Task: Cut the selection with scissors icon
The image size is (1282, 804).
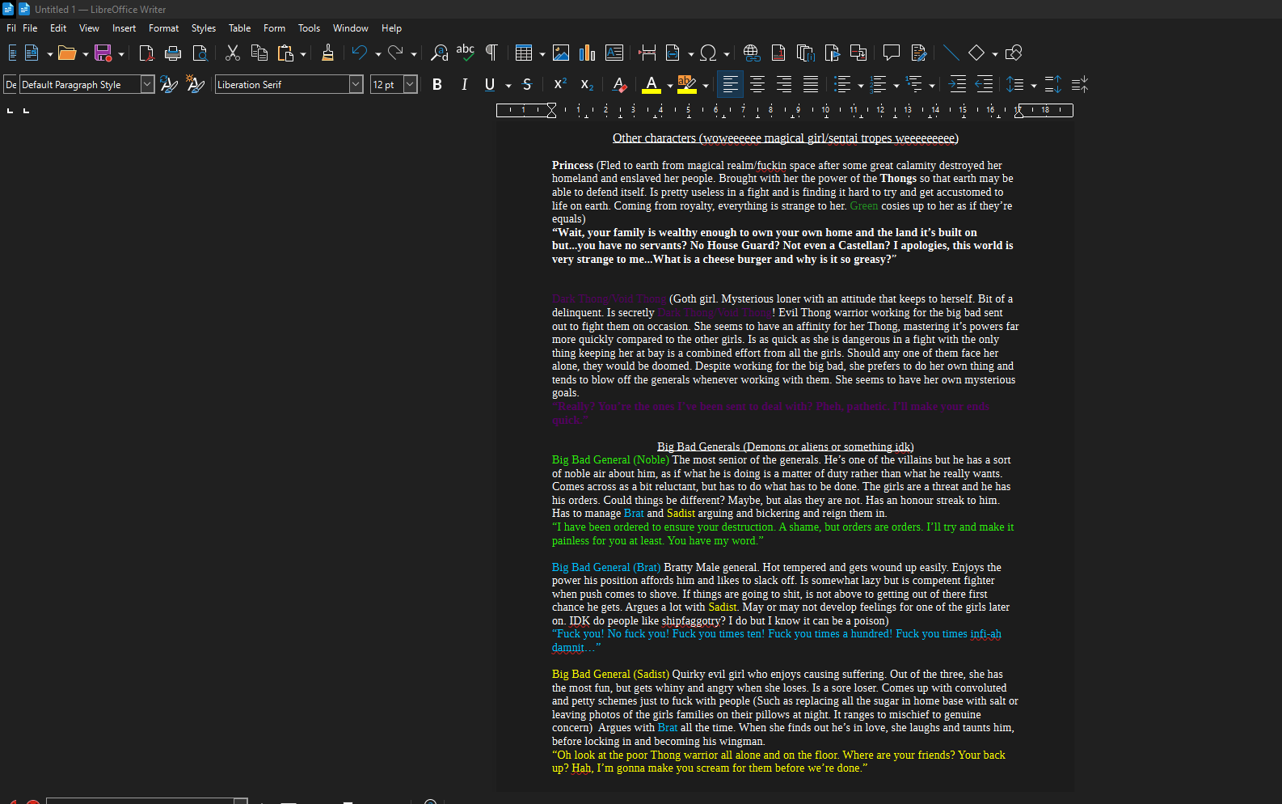Action: (233, 53)
